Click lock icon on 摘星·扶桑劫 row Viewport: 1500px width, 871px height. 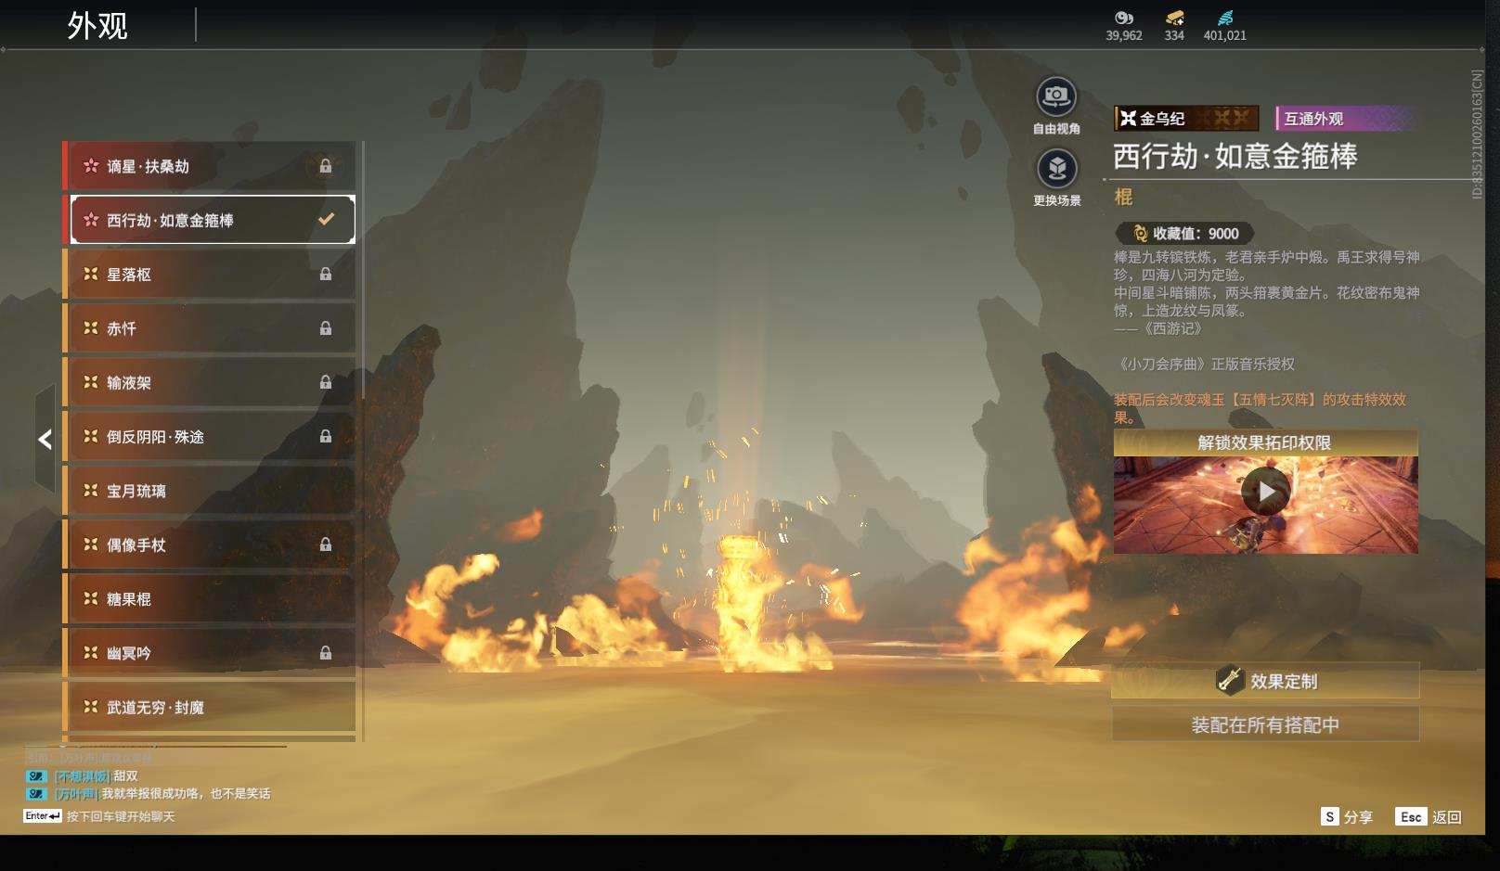pyautogui.click(x=326, y=166)
